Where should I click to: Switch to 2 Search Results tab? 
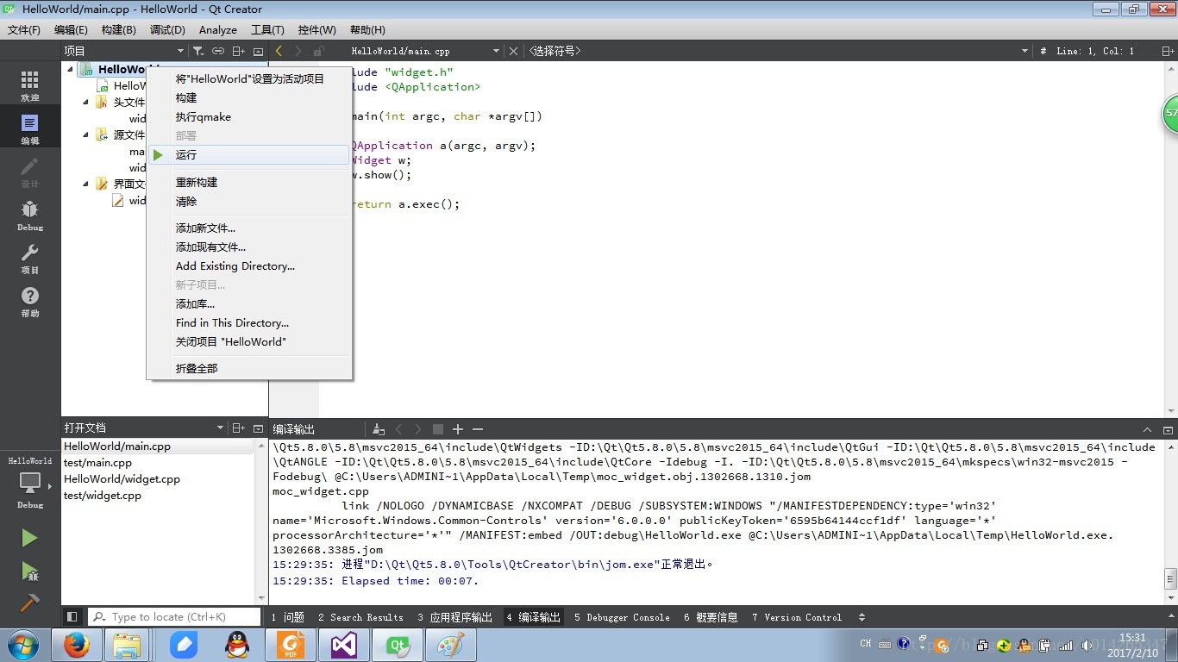click(360, 617)
